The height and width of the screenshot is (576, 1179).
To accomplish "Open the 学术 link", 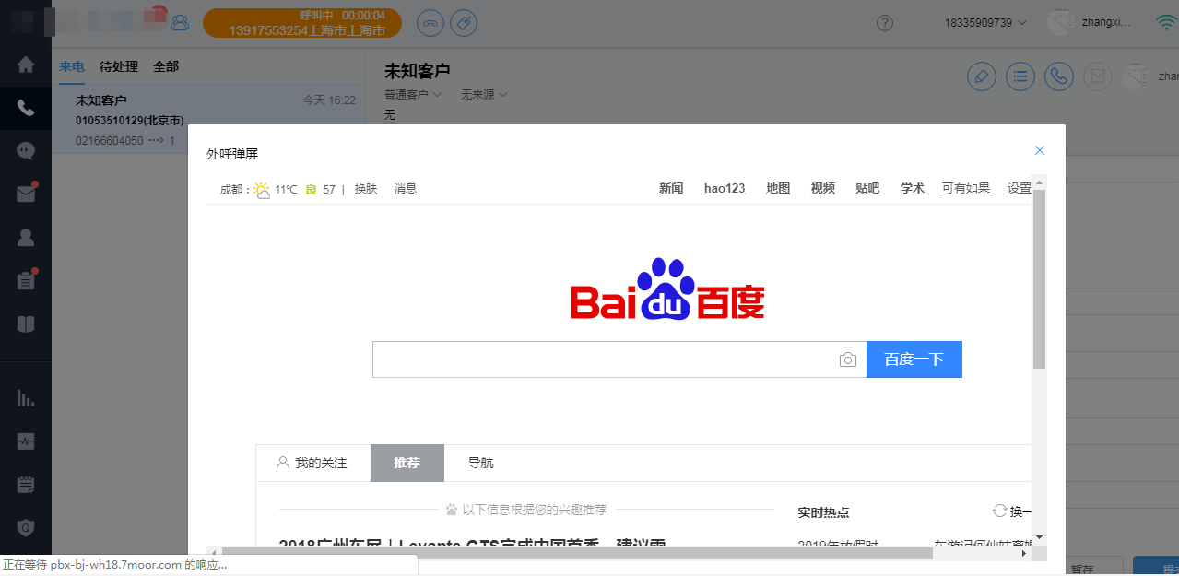I will point(913,189).
